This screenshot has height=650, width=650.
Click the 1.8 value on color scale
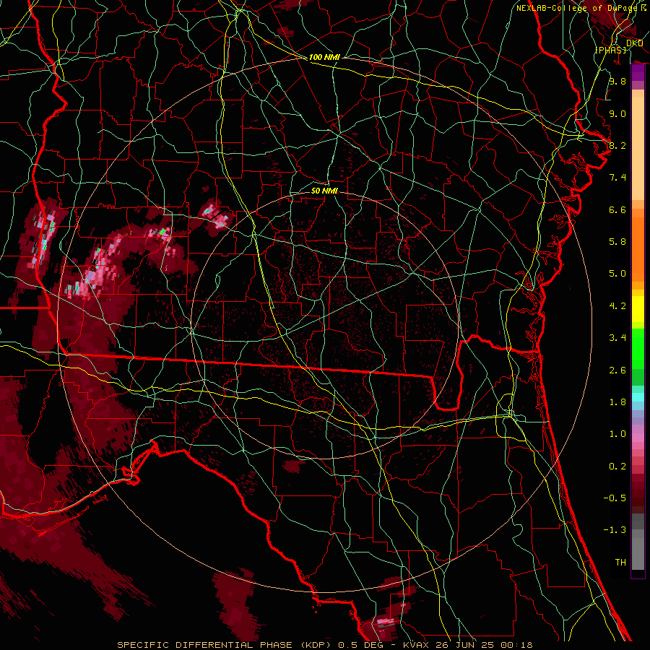(x=617, y=402)
